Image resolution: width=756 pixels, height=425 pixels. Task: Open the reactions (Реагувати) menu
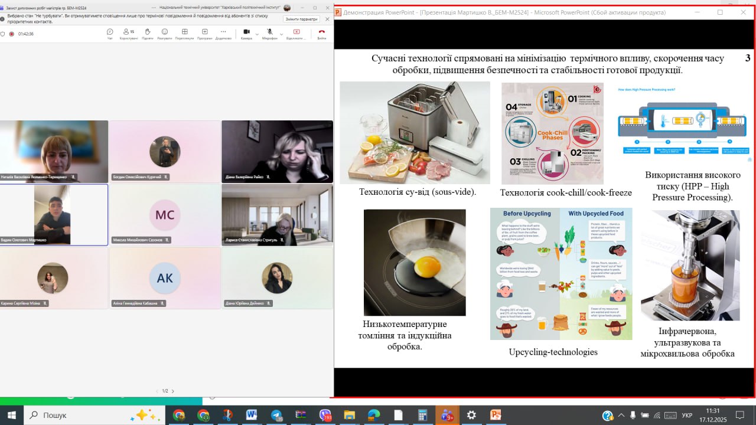(x=165, y=33)
